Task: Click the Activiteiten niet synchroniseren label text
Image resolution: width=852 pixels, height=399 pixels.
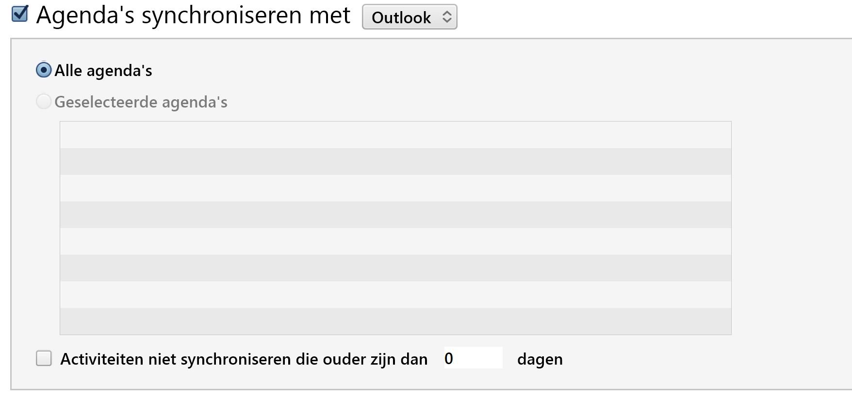Action: [244, 359]
